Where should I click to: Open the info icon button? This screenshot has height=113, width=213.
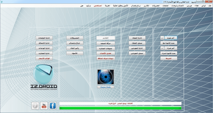[35, 106]
